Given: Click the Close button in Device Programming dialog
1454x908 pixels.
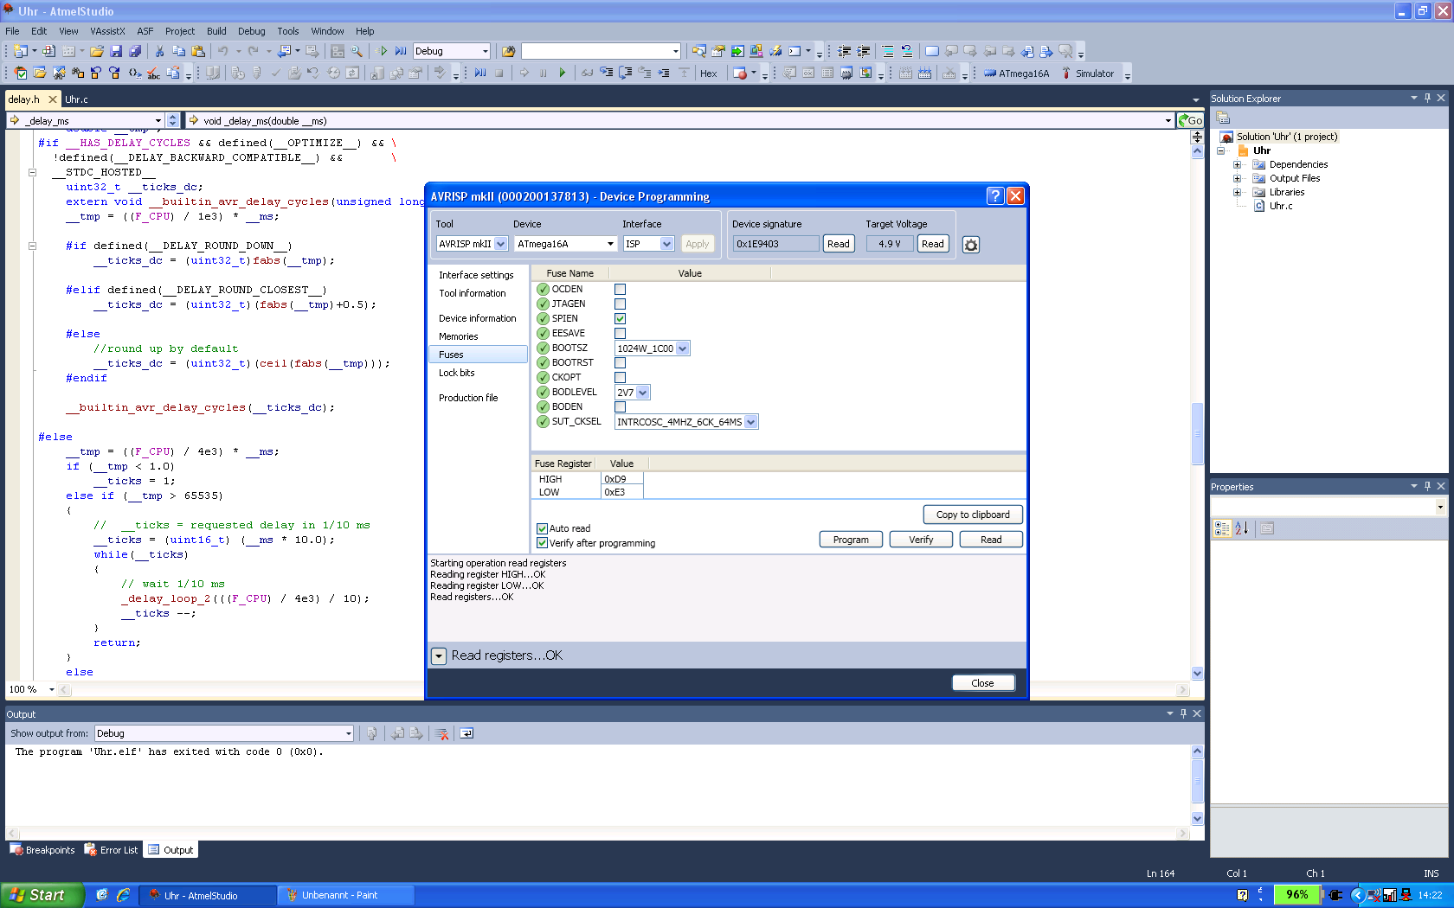Looking at the screenshot, I should 983,683.
